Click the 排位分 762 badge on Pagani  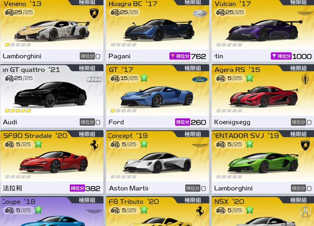click(188, 56)
